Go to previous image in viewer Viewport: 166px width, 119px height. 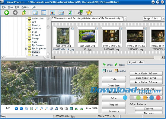tap(16, 108)
